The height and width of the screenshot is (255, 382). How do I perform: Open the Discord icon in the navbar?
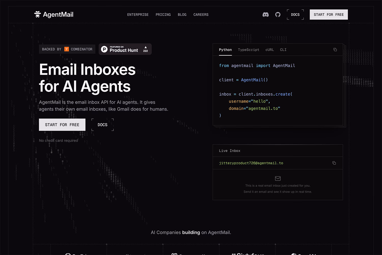point(266,15)
